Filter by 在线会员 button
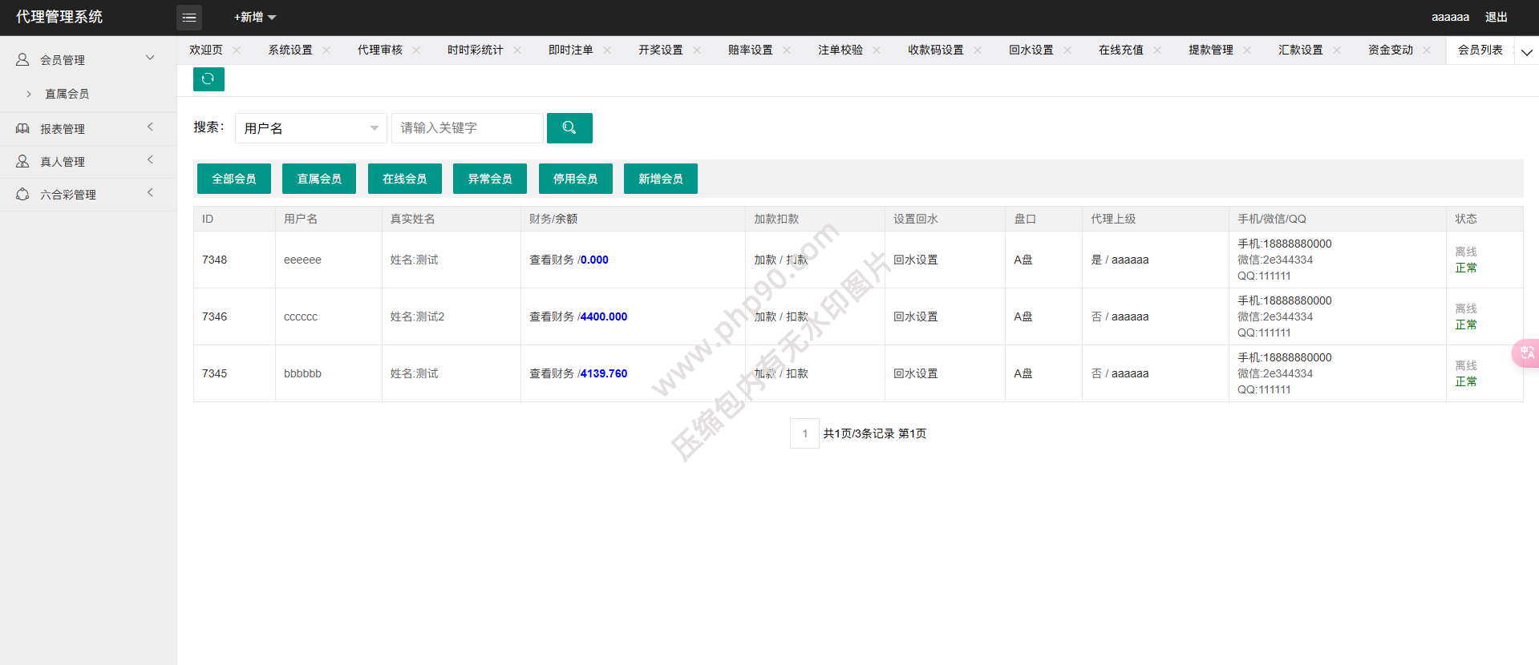Screen dimensions: 1539x665 point(404,179)
